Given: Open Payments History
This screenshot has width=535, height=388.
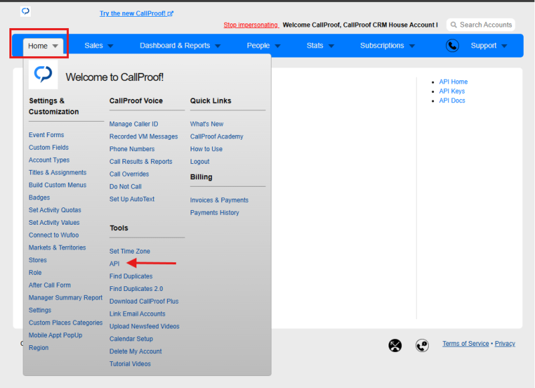Looking at the screenshot, I should tap(214, 213).
